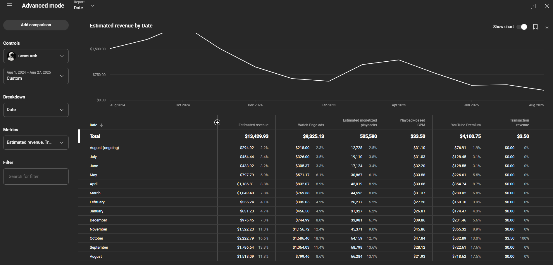Select the June row
This screenshot has height=265, width=553.
(316, 166)
